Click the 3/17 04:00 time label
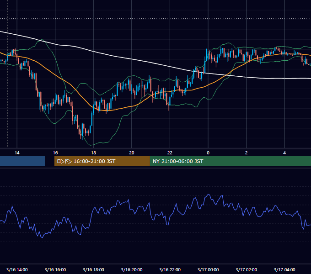 pos(284,269)
